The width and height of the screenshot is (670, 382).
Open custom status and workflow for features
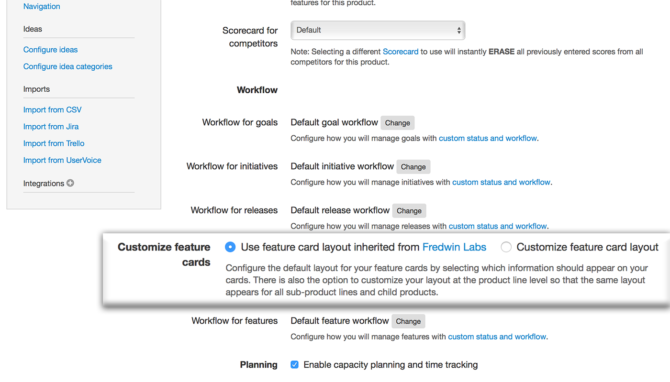(497, 337)
